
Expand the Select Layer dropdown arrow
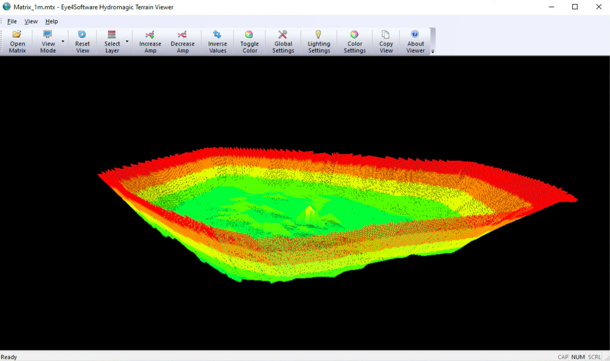(127, 41)
